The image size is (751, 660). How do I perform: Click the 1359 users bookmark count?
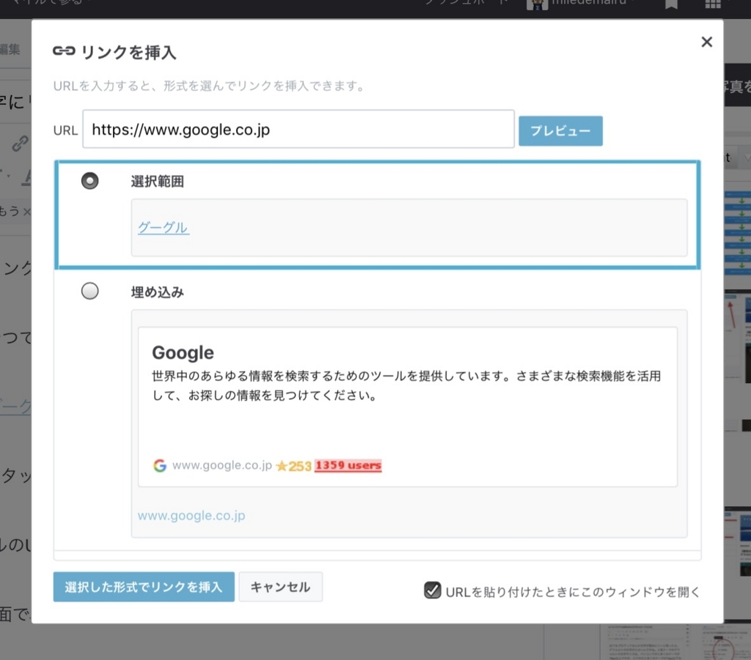(348, 465)
